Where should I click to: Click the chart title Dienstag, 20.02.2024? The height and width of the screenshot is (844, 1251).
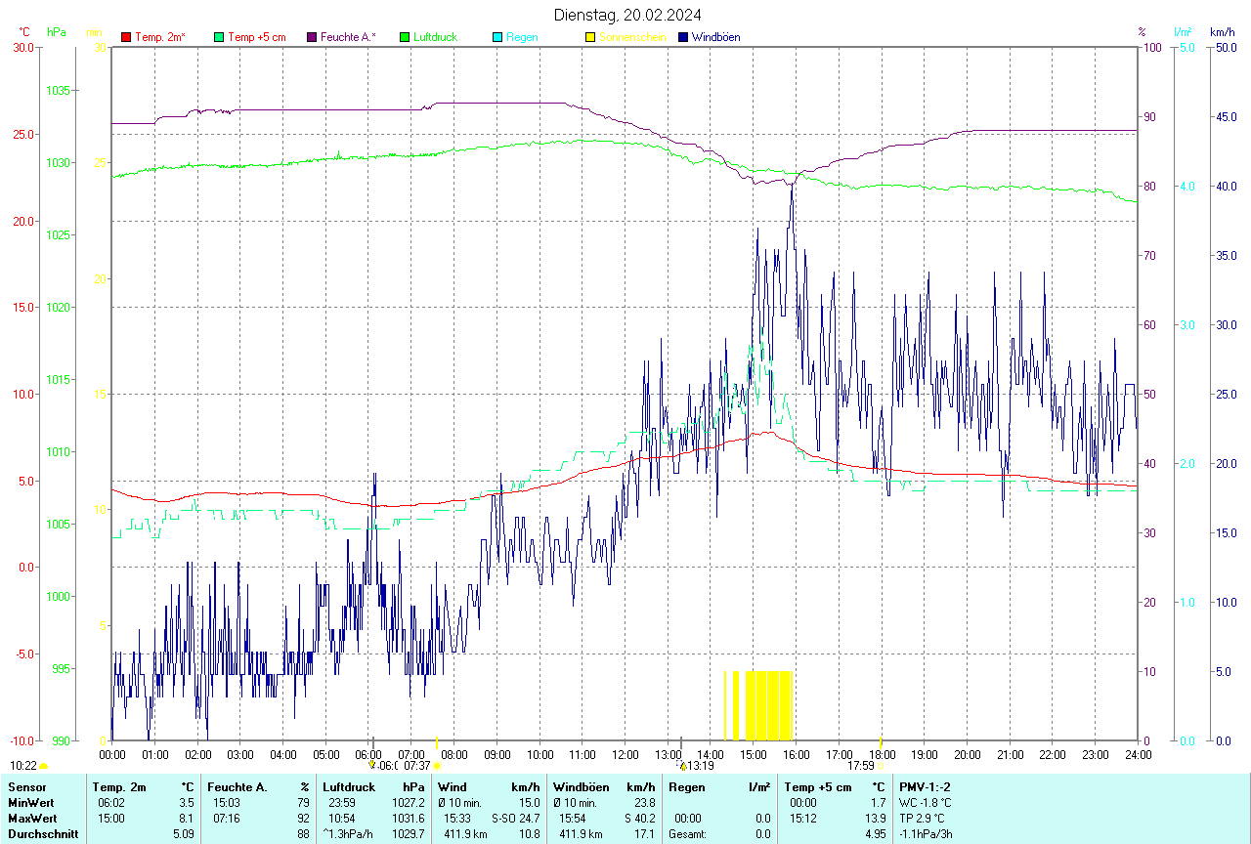627,15
